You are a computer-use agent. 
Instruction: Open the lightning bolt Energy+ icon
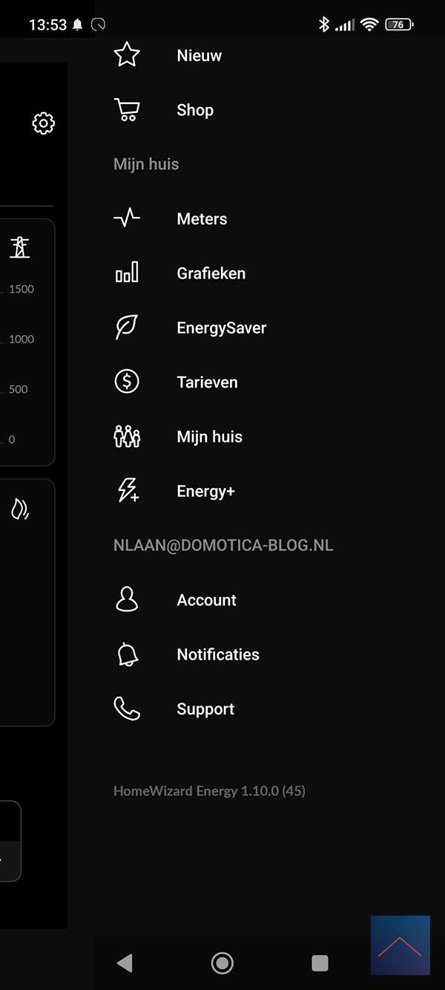(x=128, y=491)
